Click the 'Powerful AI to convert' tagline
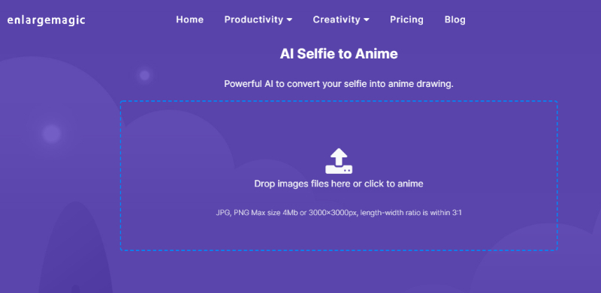 339,84
